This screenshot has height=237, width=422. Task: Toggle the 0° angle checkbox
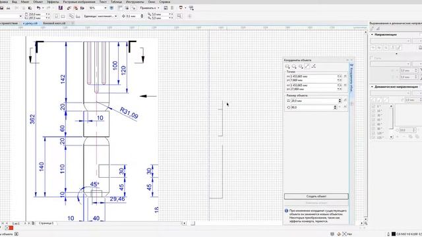[374, 107]
